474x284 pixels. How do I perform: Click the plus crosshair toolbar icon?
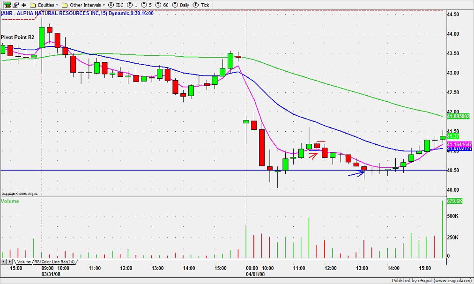click(24, 5)
